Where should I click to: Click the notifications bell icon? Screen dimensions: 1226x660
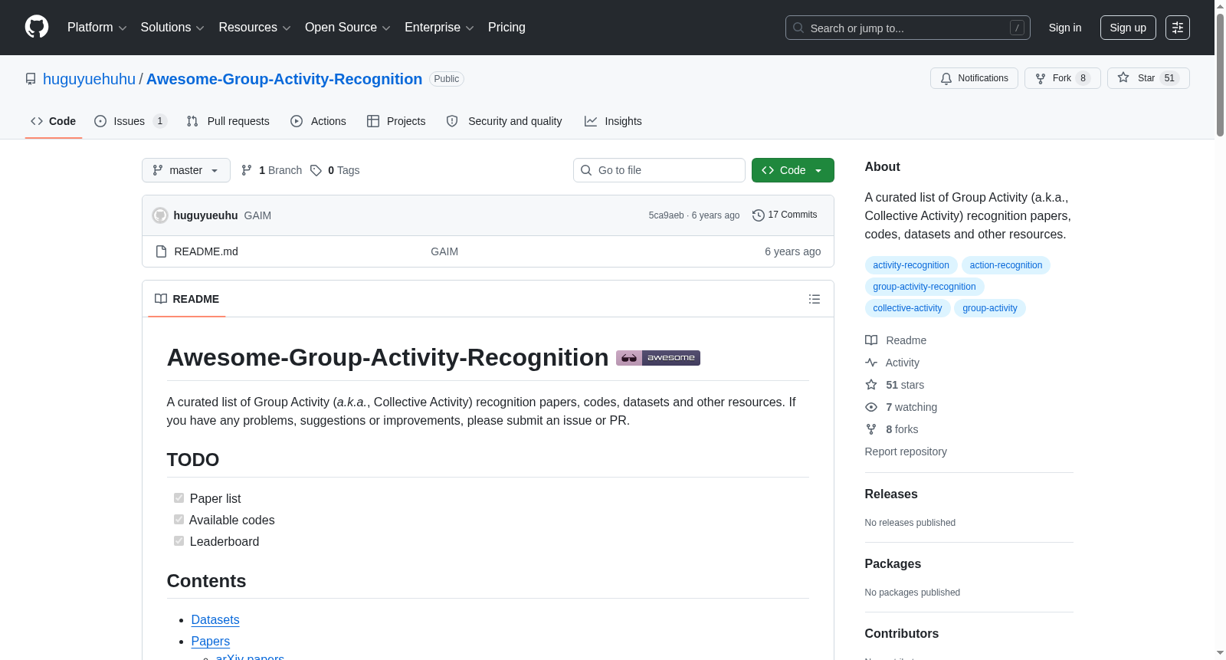[946, 78]
